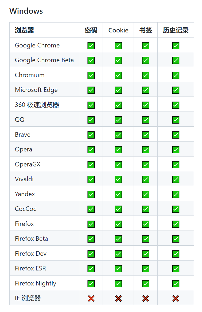Click the Vivaldi Cookie checkmark

pyautogui.click(x=118, y=179)
